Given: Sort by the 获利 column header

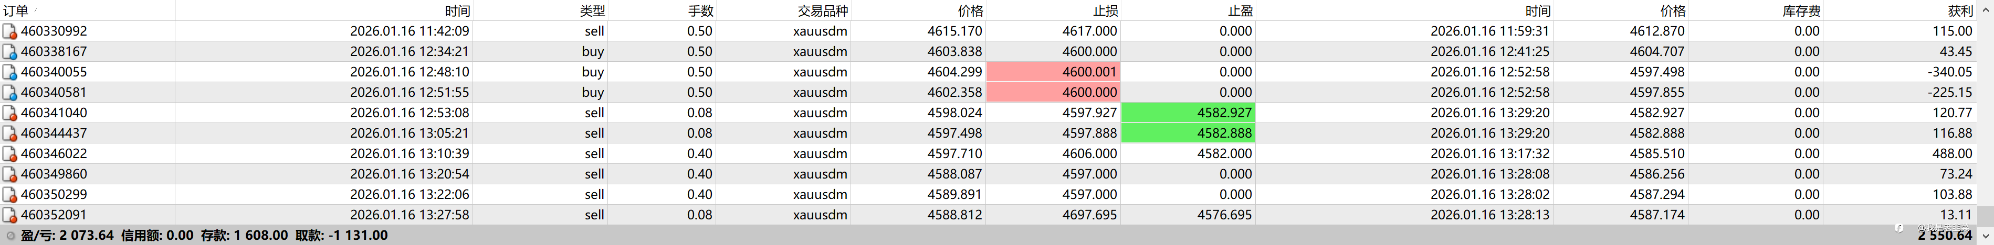Looking at the screenshot, I should point(1960,11).
